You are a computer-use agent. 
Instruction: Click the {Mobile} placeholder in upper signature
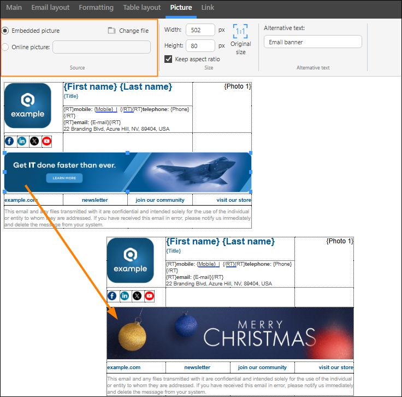[x=104, y=109]
